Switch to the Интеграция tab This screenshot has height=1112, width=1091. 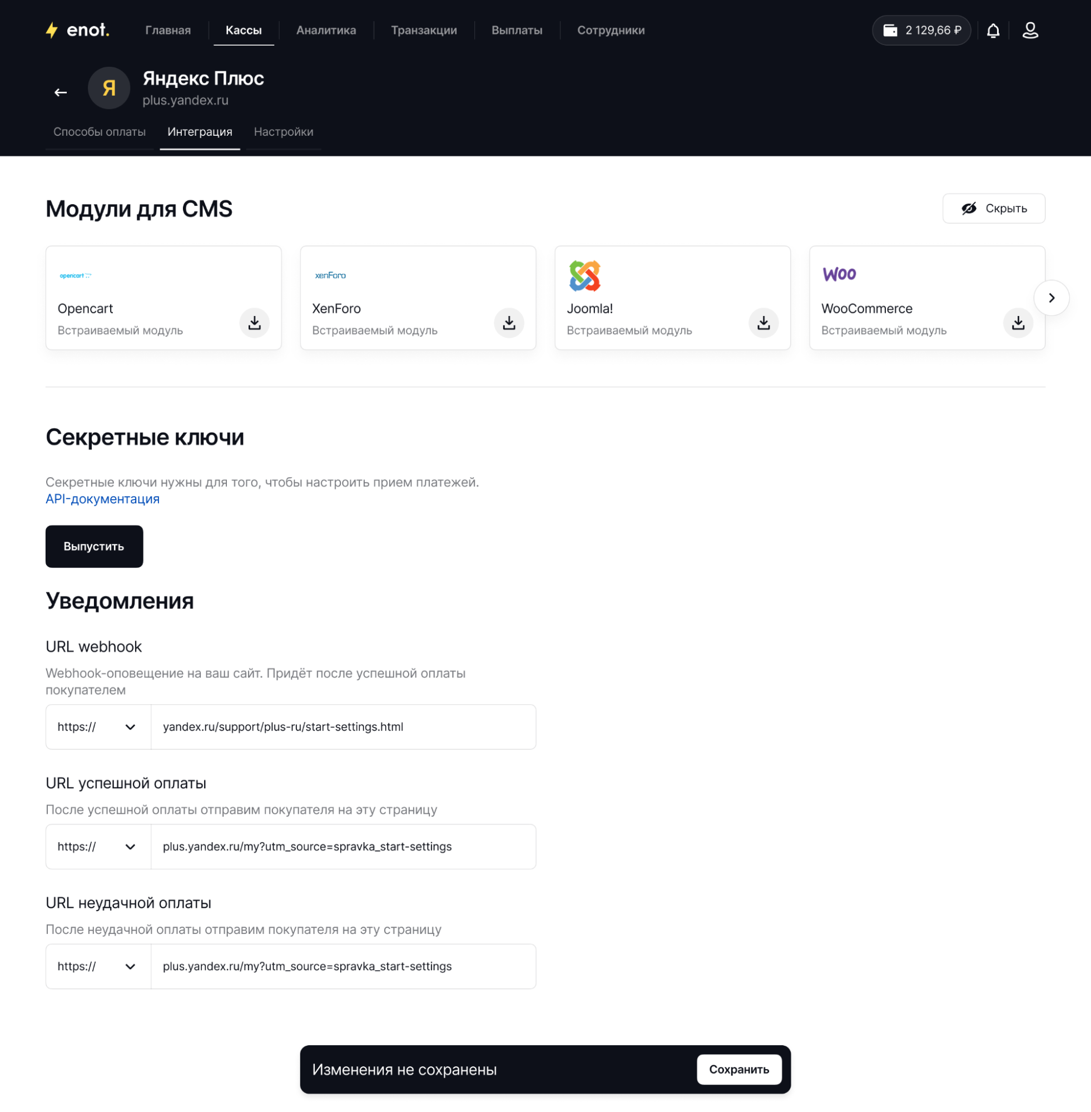tap(200, 132)
